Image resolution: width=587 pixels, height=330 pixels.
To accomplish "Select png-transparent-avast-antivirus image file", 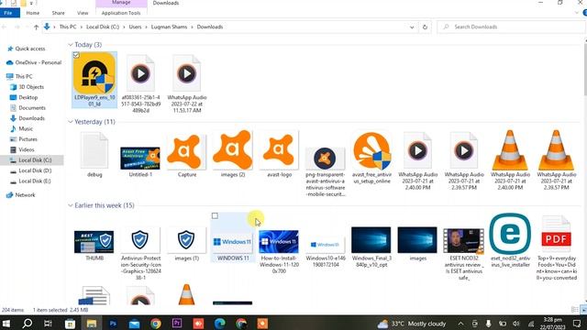I will click(x=325, y=158).
